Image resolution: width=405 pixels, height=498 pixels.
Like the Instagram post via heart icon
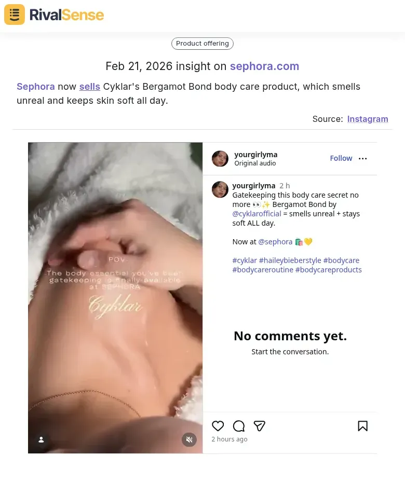[x=218, y=426]
